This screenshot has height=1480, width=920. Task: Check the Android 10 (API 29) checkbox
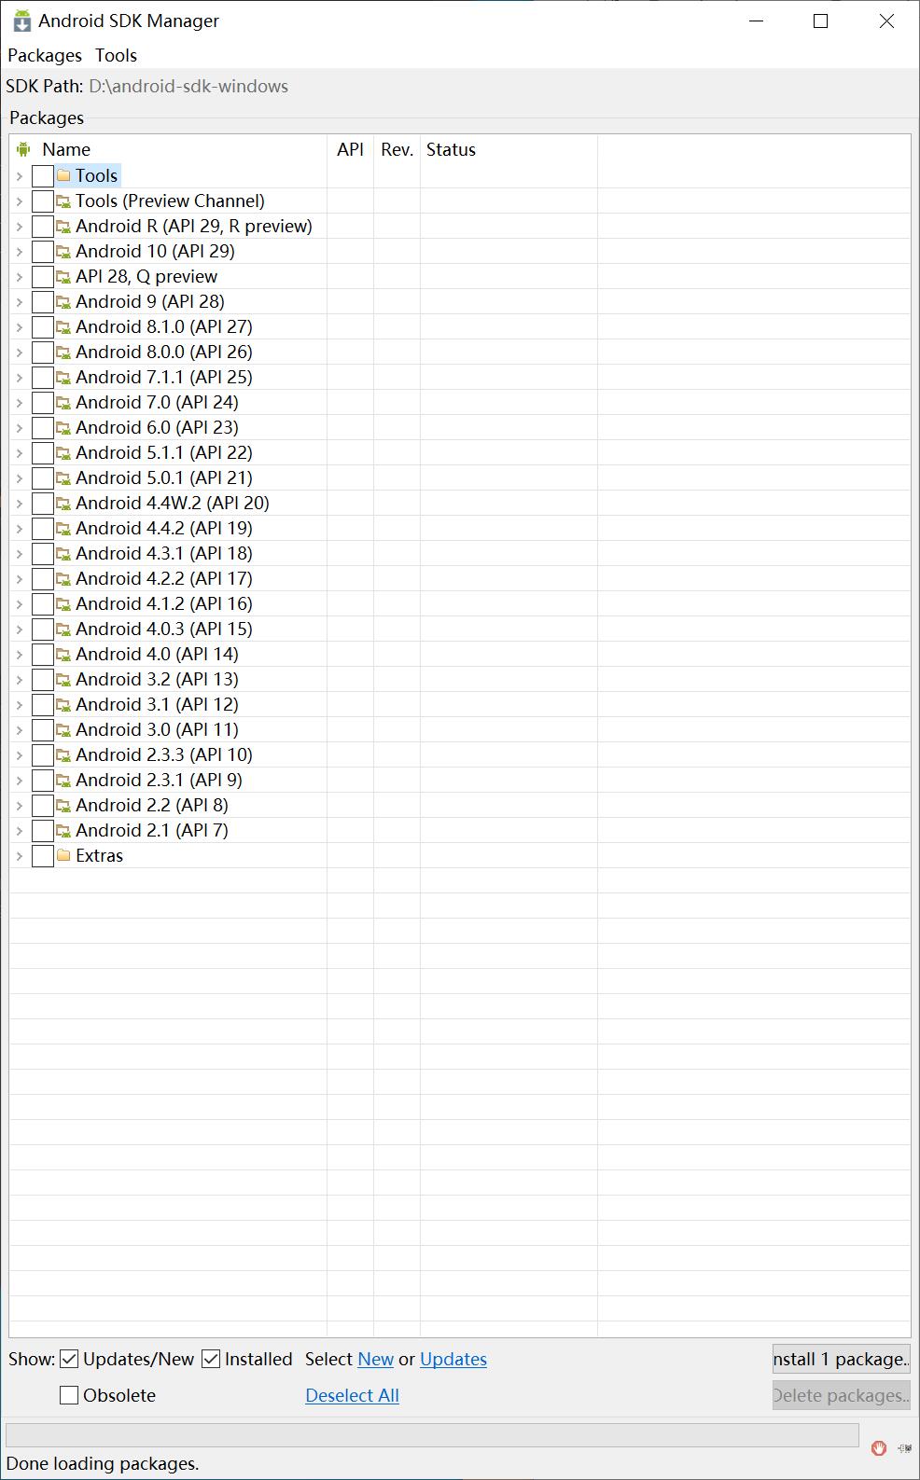43,252
